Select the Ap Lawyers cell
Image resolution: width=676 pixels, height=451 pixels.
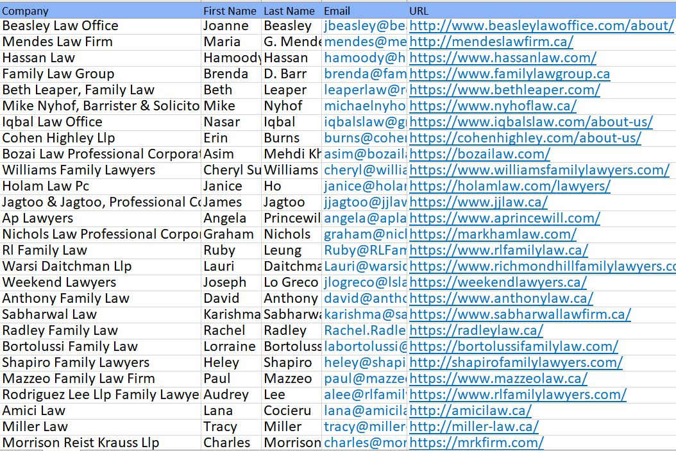pos(101,218)
